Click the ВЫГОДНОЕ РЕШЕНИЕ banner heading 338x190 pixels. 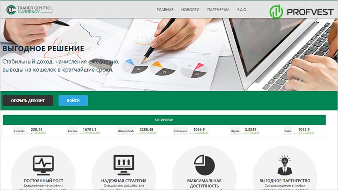(43, 48)
